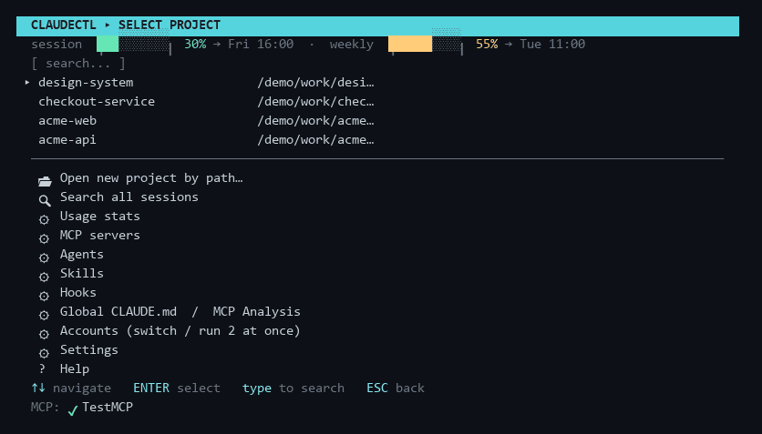
Task: Click the /demo/work/chec… path
Action: click(316, 101)
